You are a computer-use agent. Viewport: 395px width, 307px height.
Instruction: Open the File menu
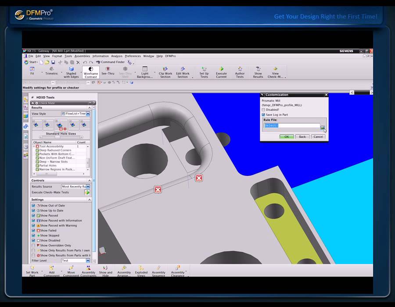[x=31, y=56]
